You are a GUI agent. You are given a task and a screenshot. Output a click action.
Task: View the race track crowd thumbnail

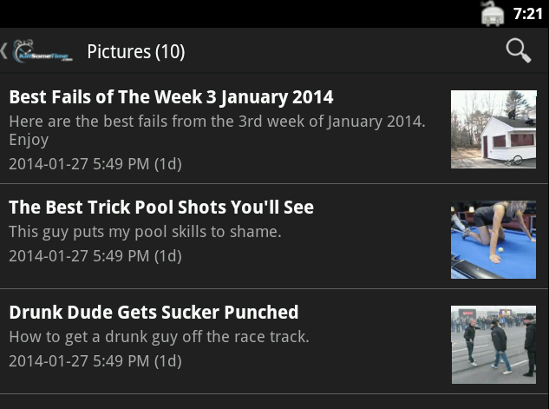click(x=493, y=345)
